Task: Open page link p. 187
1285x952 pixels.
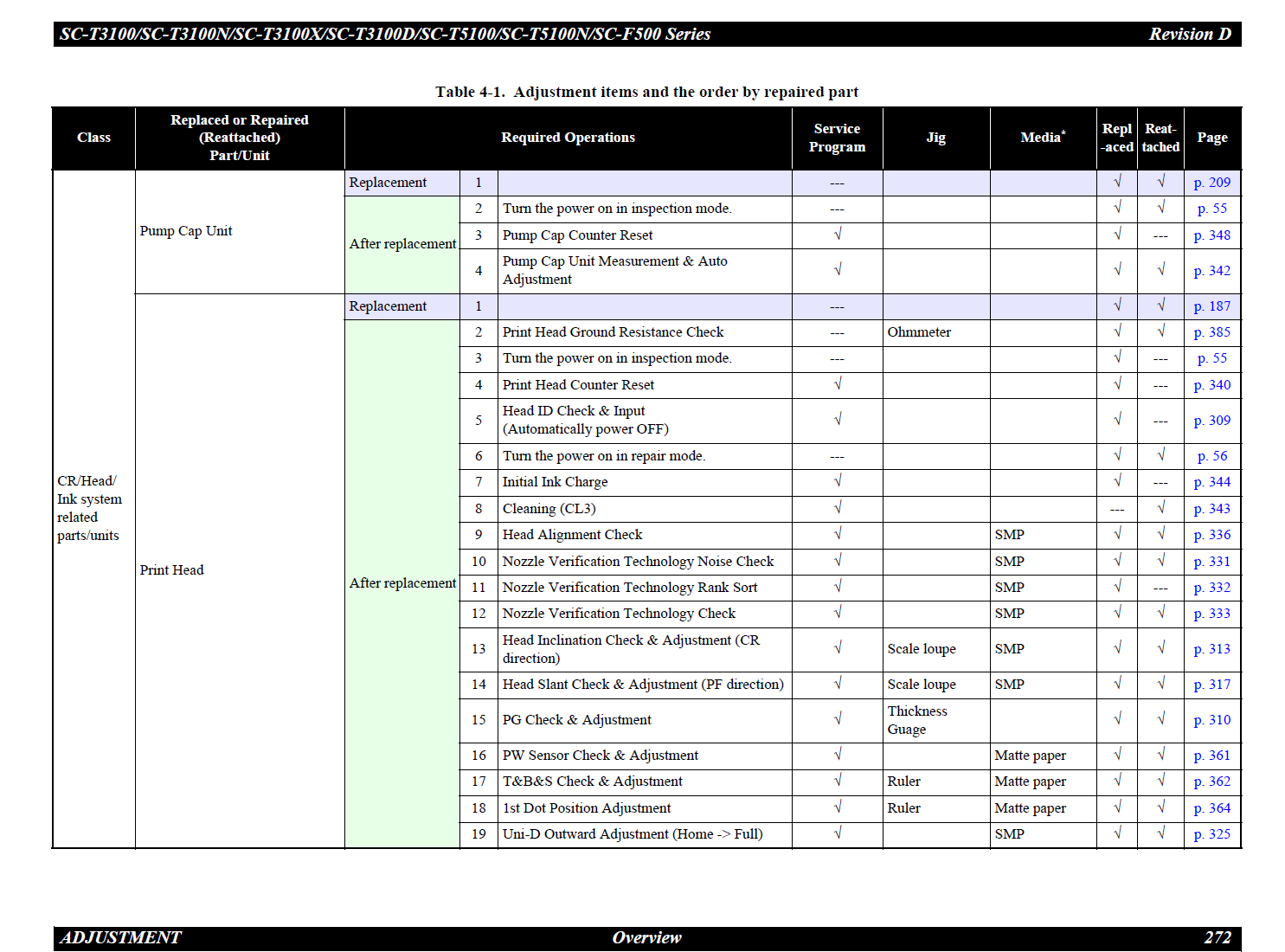Action: [x=1211, y=306]
